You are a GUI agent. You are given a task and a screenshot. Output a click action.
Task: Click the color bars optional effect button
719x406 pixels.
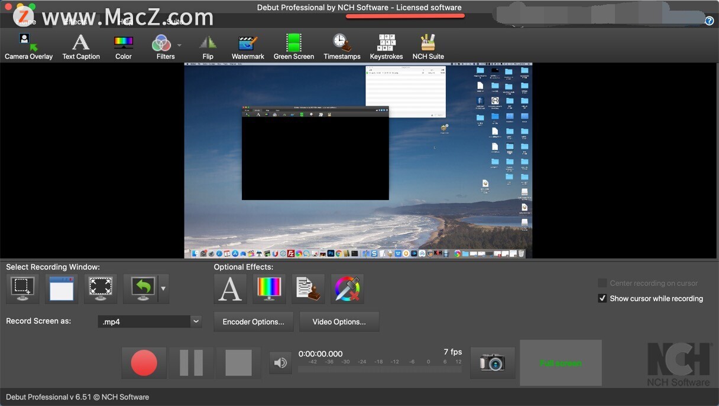pyautogui.click(x=269, y=289)
